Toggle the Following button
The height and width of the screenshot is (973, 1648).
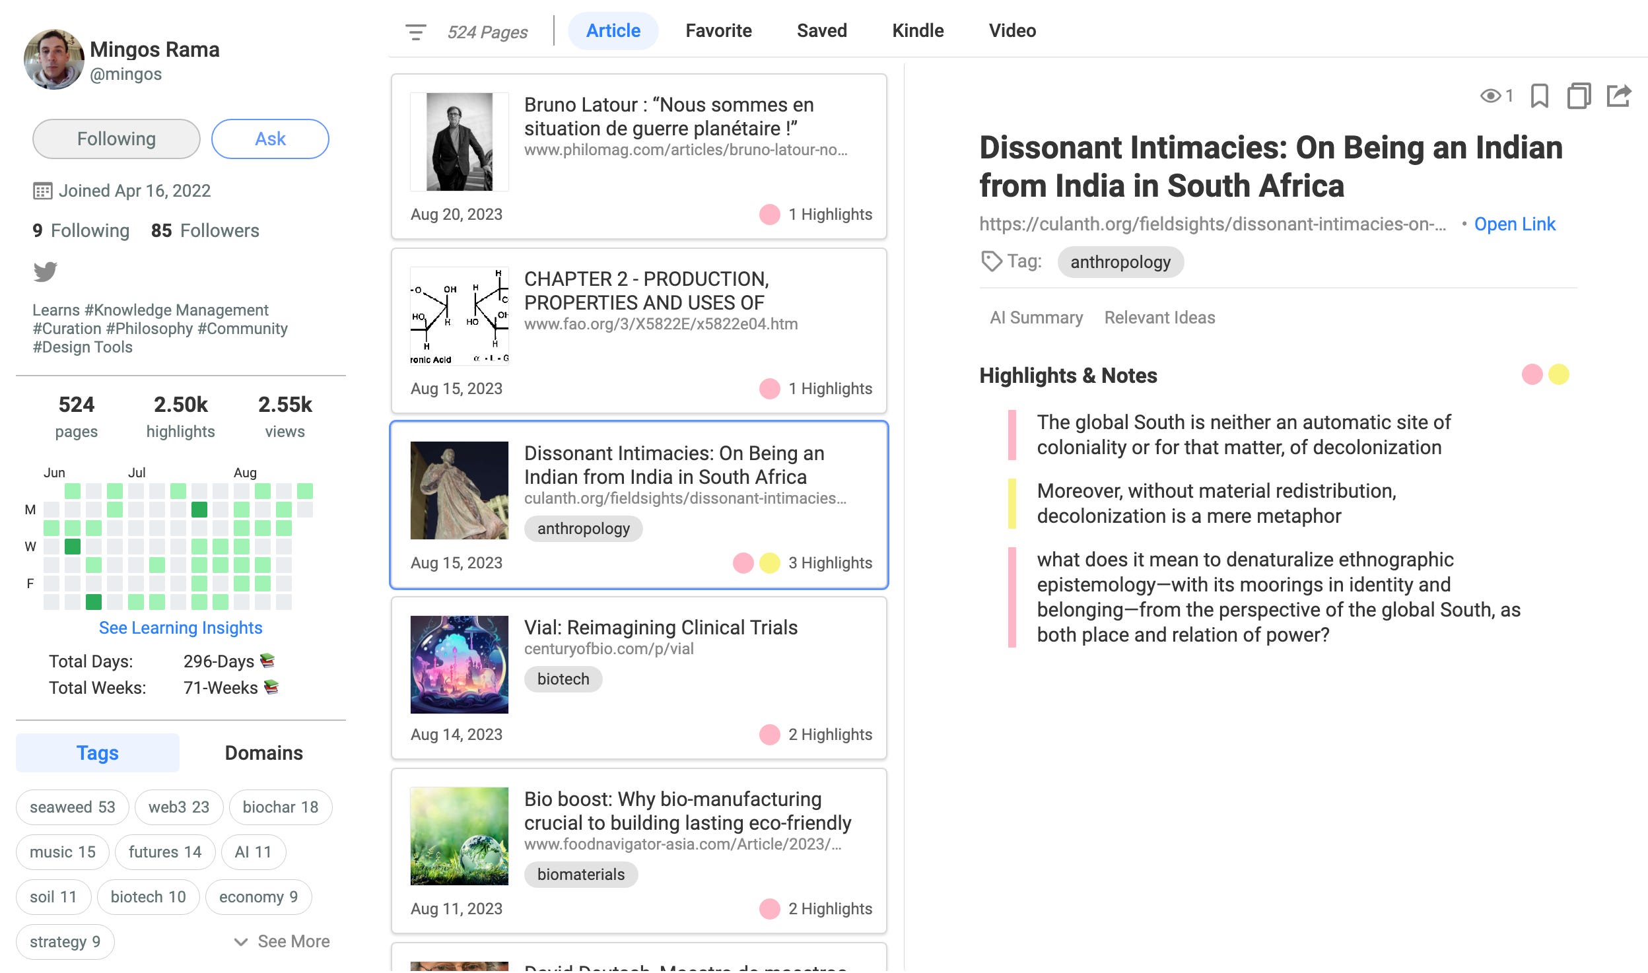pyautogui.click(x=116, y=139)
